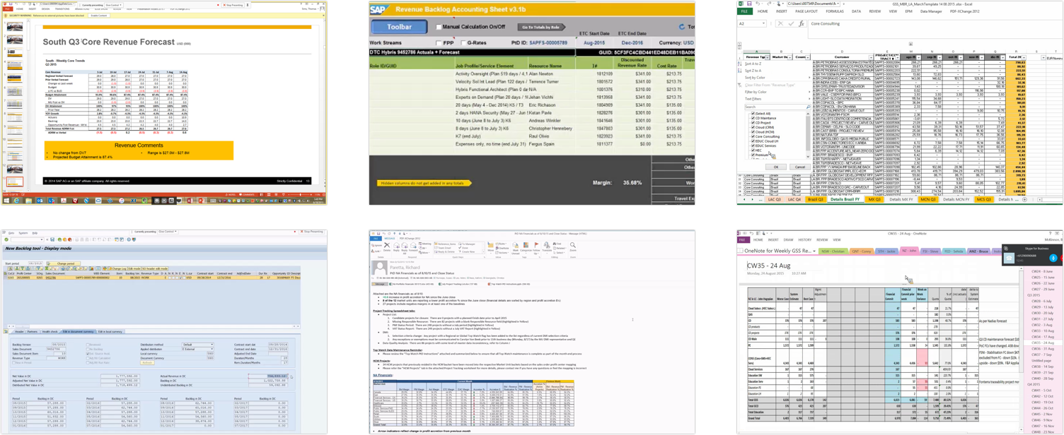
Task: Click the blue Toolbar button
Action: [400, 27]
